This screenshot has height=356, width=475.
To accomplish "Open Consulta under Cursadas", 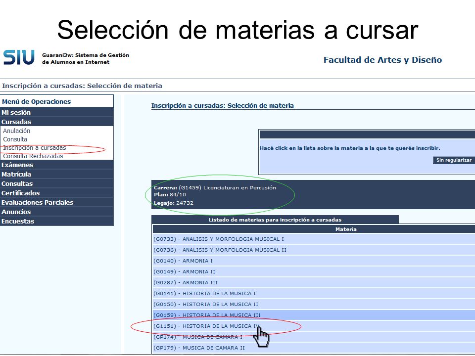I will click(15, 139).
